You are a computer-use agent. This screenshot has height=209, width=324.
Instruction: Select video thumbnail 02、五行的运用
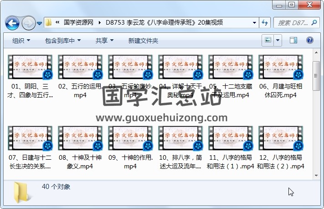coord(80,67)
